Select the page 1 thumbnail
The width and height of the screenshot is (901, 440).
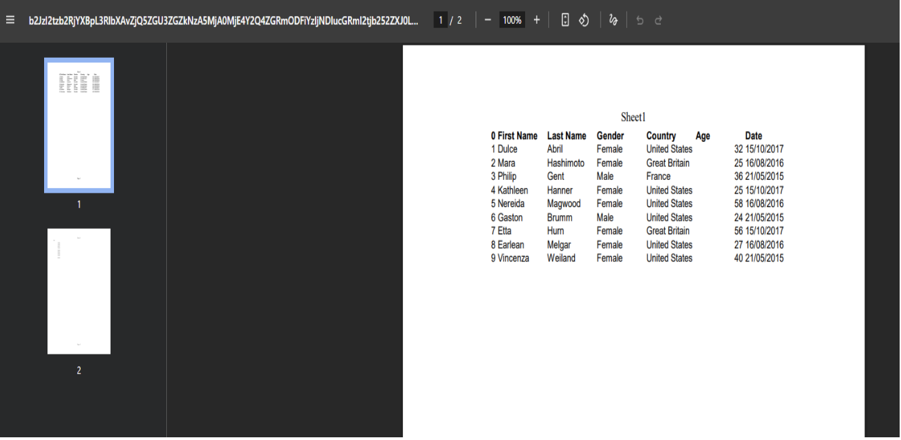pos(79,126)
